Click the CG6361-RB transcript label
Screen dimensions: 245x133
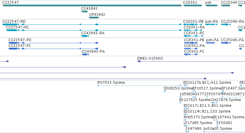193,21
